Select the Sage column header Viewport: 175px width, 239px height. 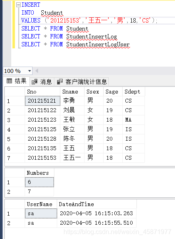pos(113,92)
